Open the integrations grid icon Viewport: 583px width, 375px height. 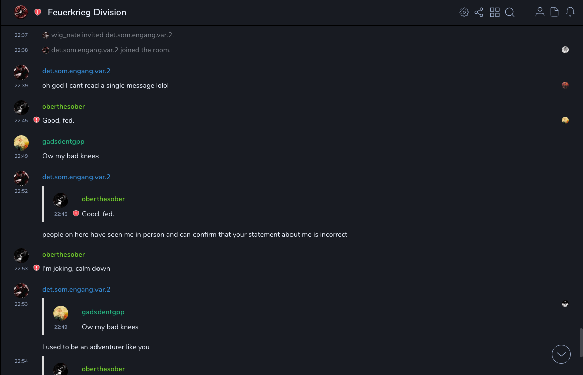click(495, 12)
